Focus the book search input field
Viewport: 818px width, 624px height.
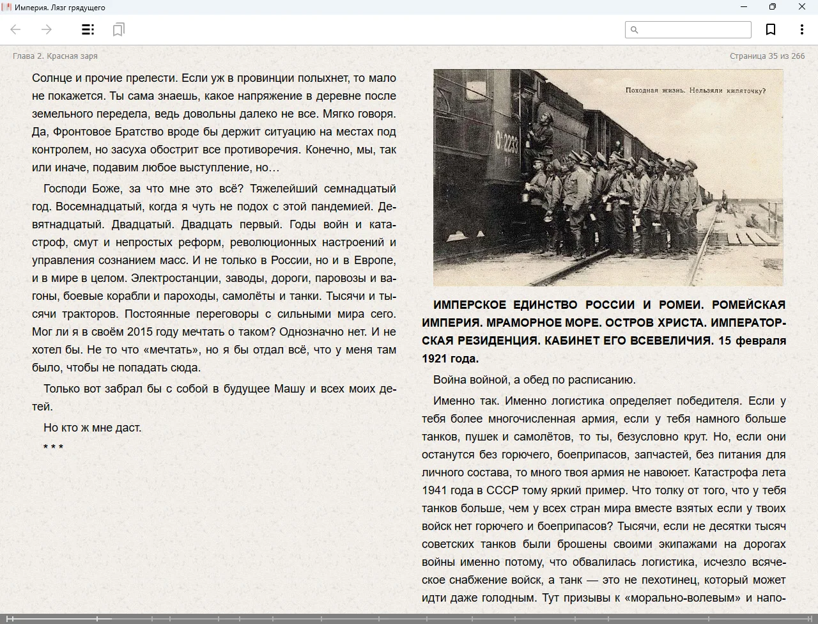(695, 29)
